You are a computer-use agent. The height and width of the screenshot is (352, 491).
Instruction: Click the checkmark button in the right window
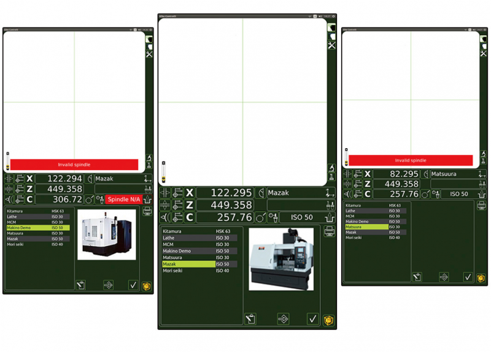[x=468, y=277]
